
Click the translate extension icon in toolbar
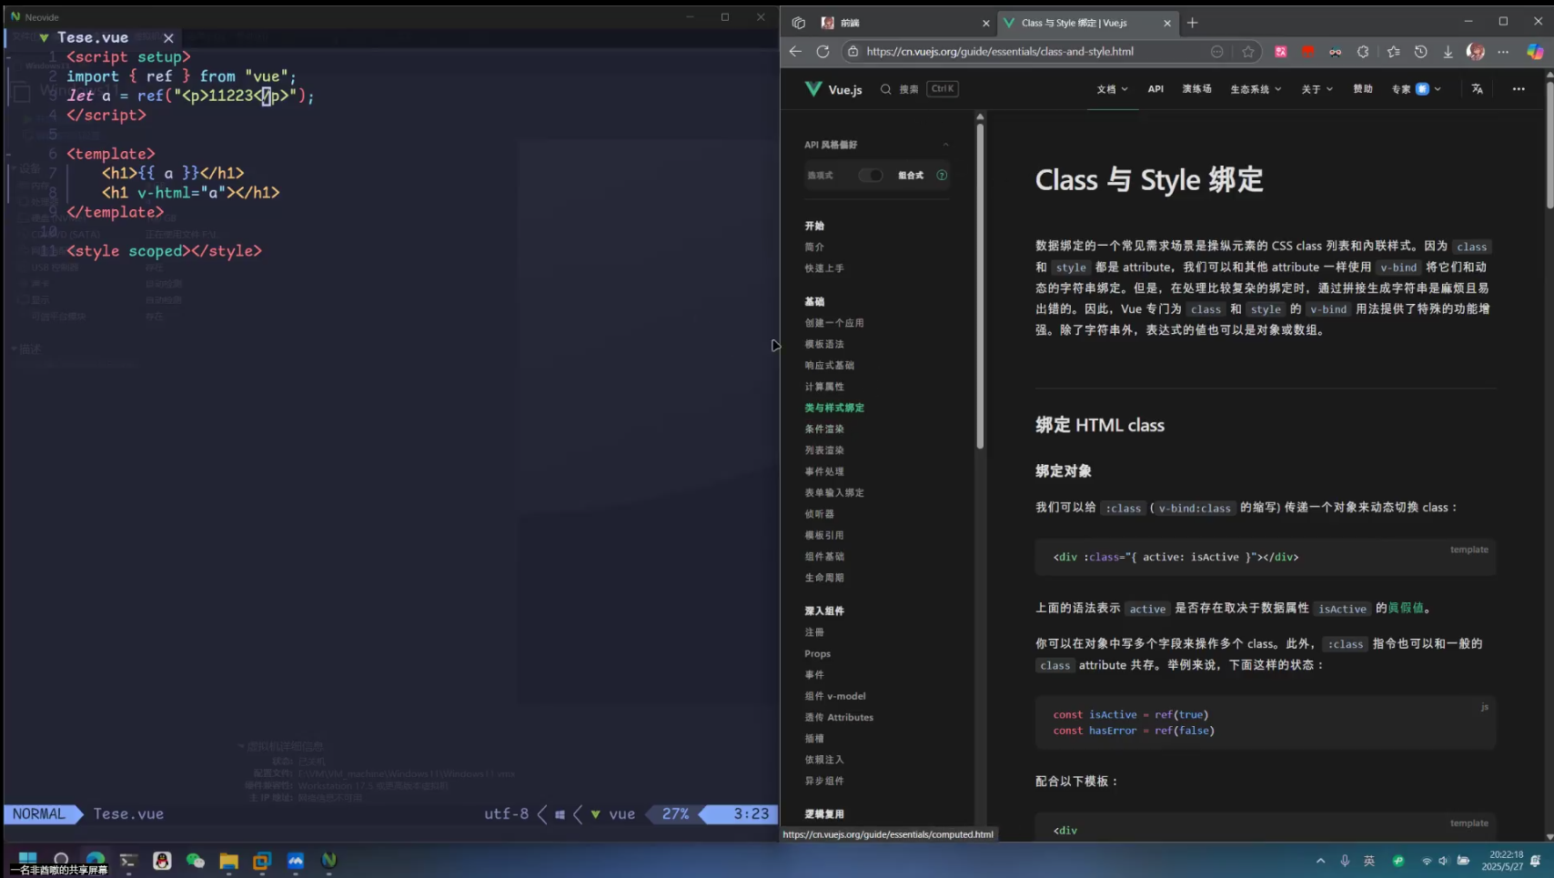point(1281,52)
